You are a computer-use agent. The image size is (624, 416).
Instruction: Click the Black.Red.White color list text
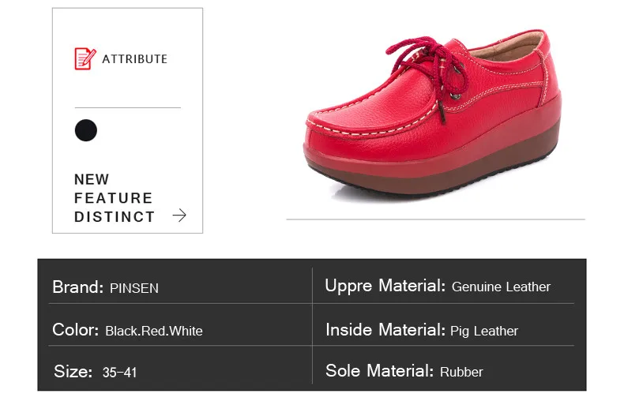pos(153,331)
